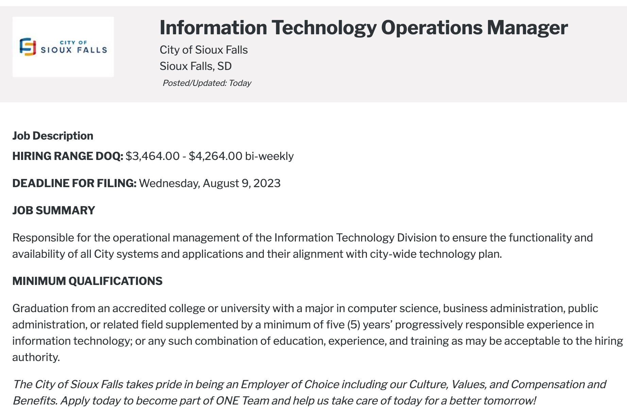Click the colorful SF emblem icon
Screen dimensions: 627x413
28,47
